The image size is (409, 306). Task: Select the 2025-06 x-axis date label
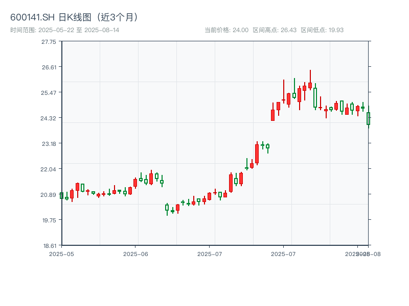tap(135, 253)
